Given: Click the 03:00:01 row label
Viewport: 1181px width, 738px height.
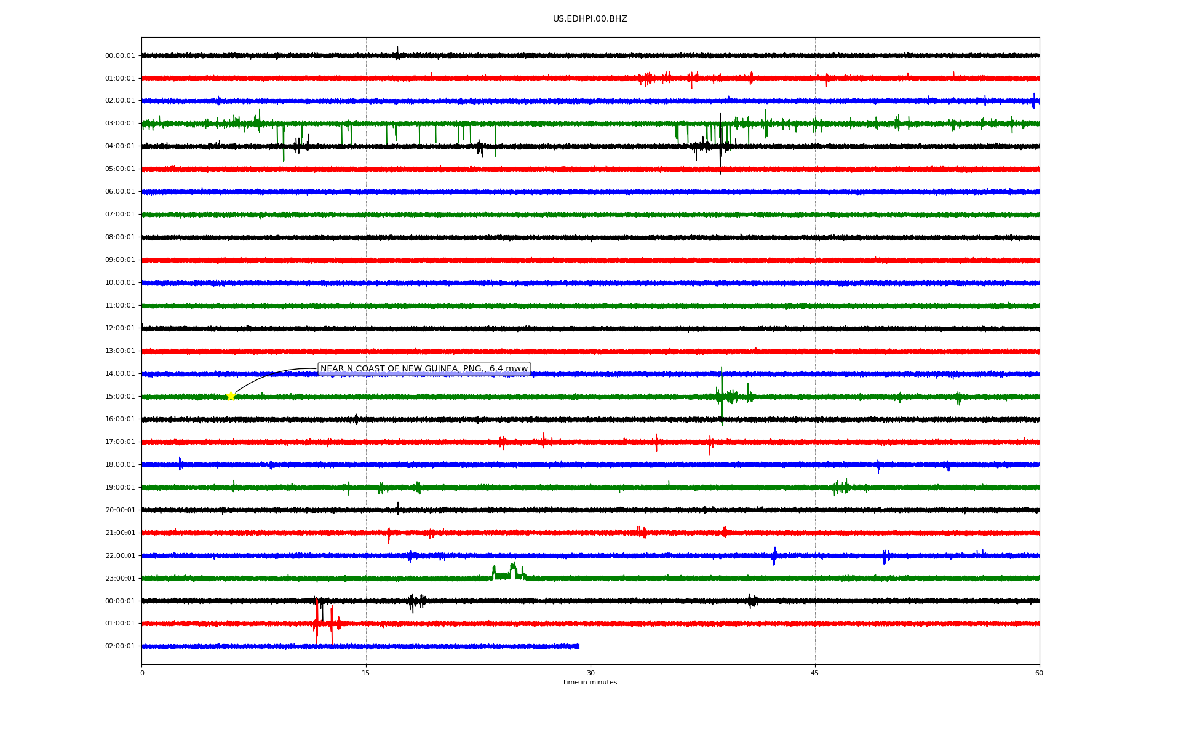Looking at the screenshot, I should coord(120,124).
